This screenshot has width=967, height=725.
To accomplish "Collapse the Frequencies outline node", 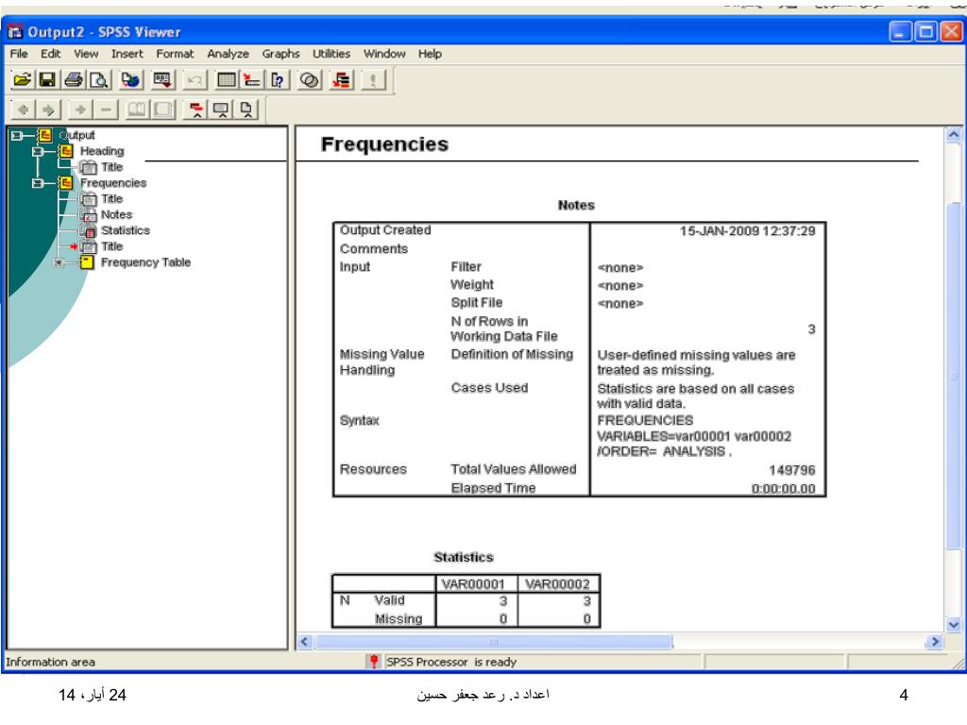I will (38, 183).
